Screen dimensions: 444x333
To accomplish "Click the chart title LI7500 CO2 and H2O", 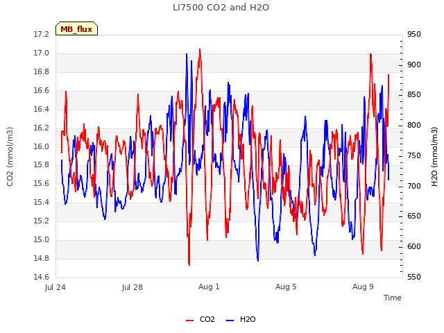I will click(x=221, y=8).
